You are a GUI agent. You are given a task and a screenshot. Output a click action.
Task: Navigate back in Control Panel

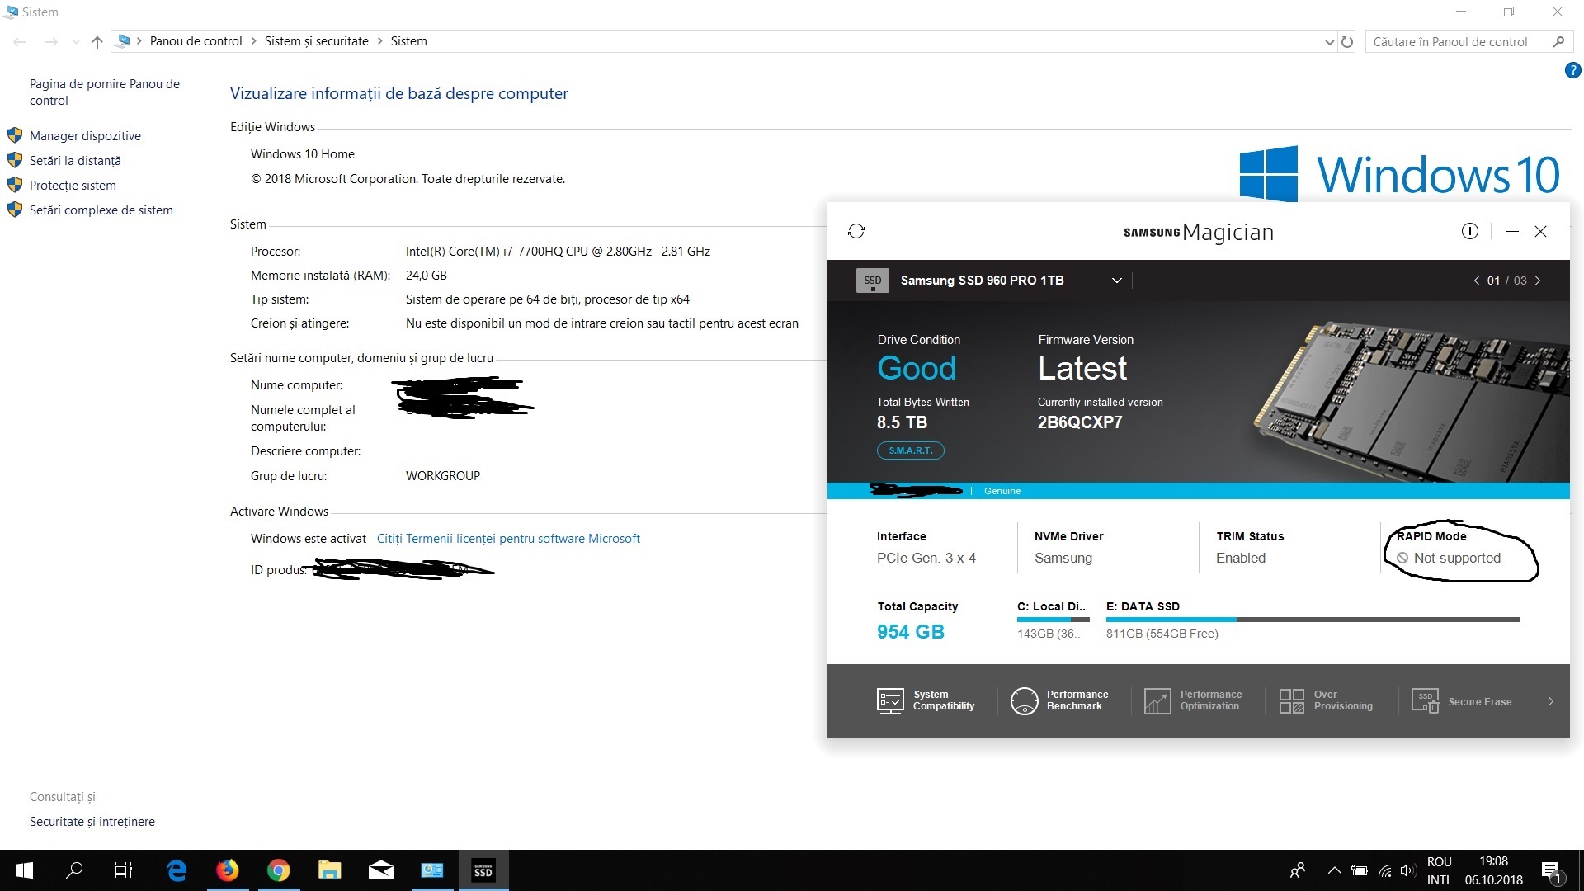point(21,41)
